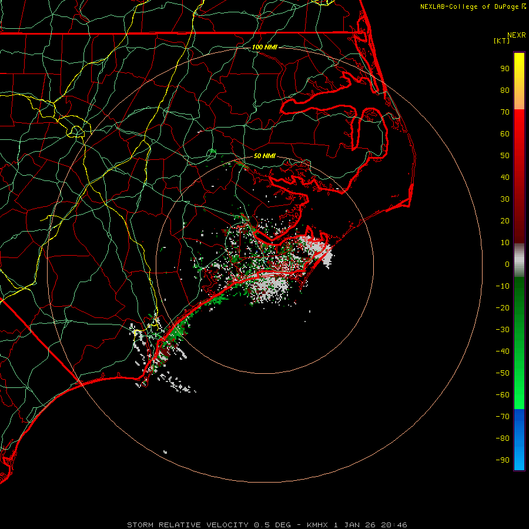Click the 60 value on velocity scale
The image size is (529, 529).
[505, 133]
